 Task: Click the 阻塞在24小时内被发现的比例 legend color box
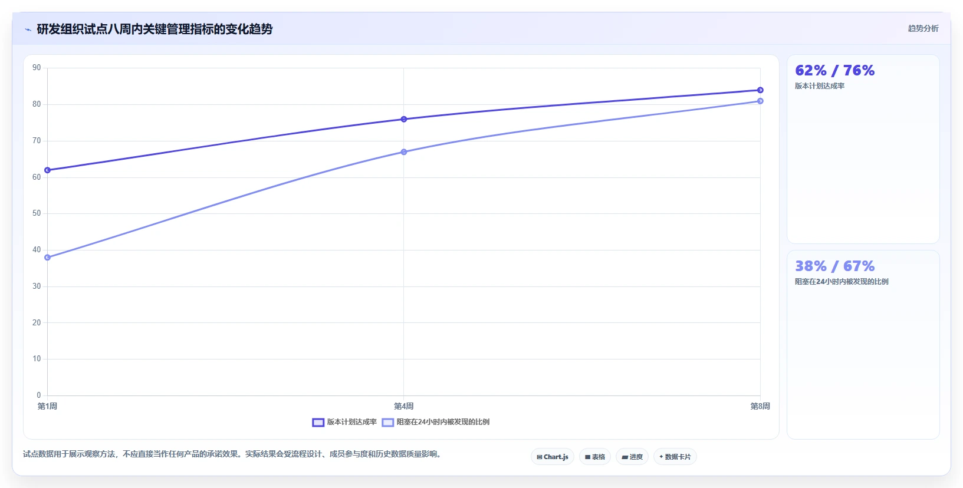pos(387,422)
